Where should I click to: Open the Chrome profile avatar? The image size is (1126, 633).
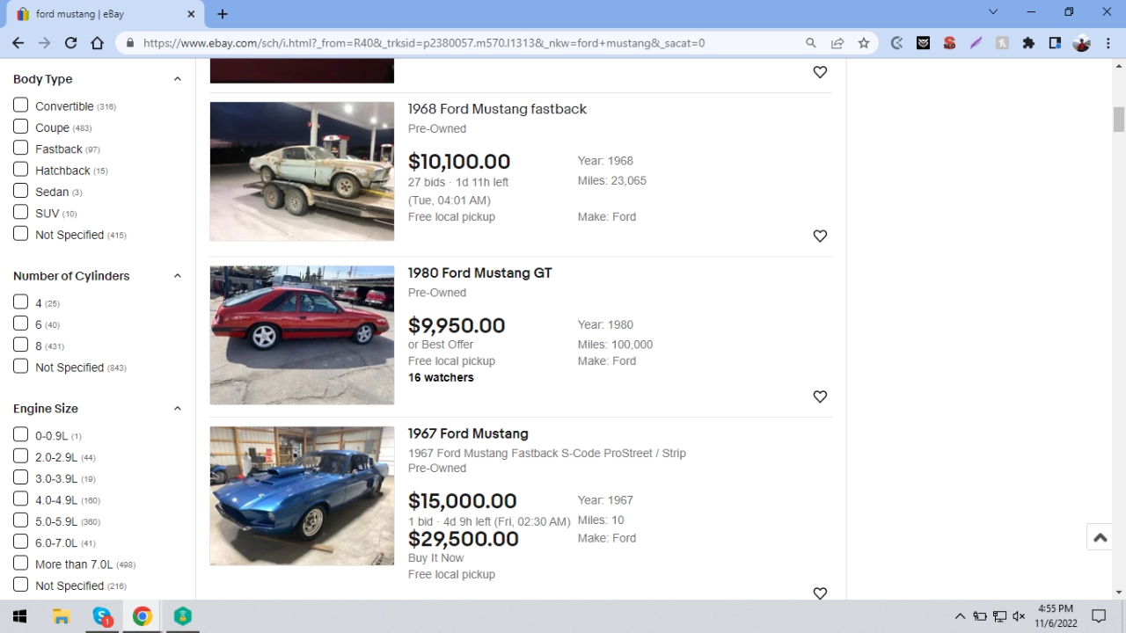1082,42
